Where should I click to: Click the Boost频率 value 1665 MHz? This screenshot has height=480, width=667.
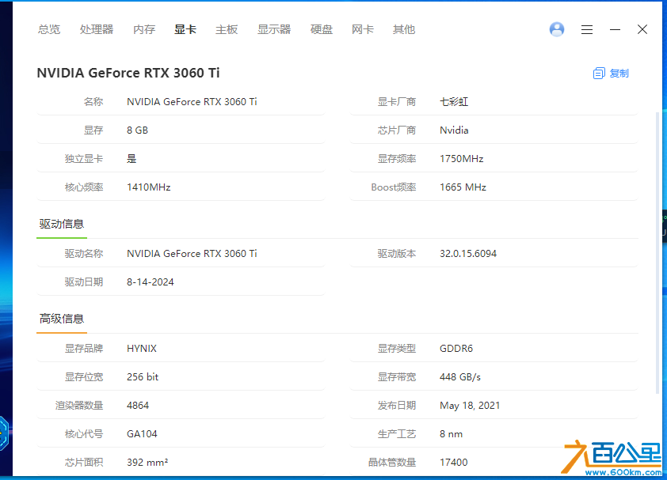point(463,187)
